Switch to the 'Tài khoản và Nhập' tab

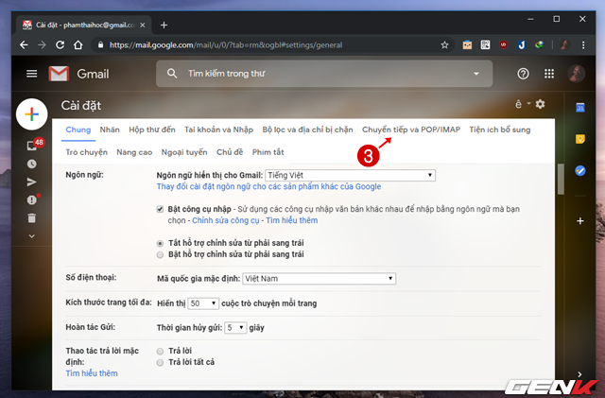click(218, 130)
